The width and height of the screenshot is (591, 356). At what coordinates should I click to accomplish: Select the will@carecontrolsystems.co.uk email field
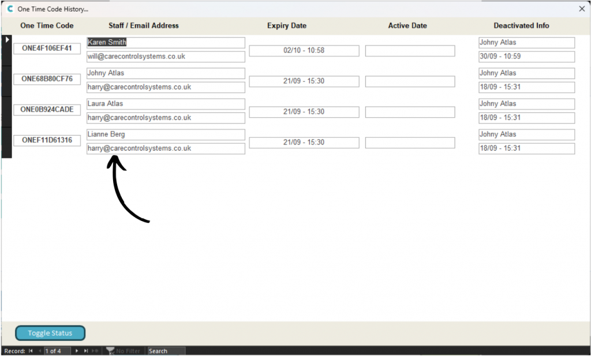coord(166,57)
